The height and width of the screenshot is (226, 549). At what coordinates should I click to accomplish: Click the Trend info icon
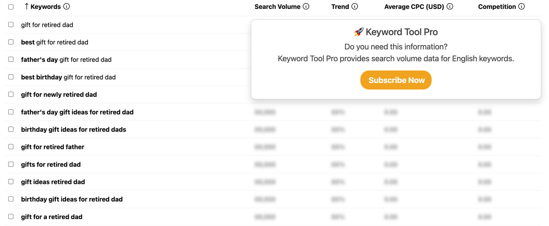[x=355, y=6]
